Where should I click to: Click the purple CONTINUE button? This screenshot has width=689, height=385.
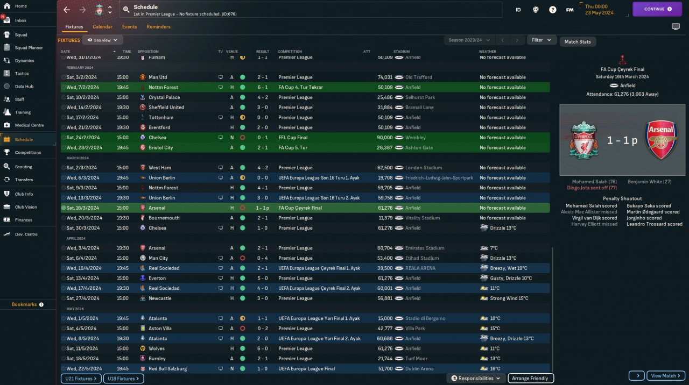point(657,9)
